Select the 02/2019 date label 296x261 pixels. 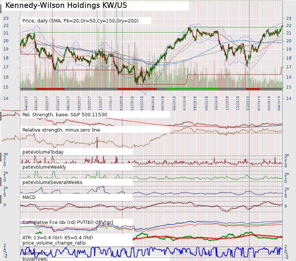(x=259, y=103)
